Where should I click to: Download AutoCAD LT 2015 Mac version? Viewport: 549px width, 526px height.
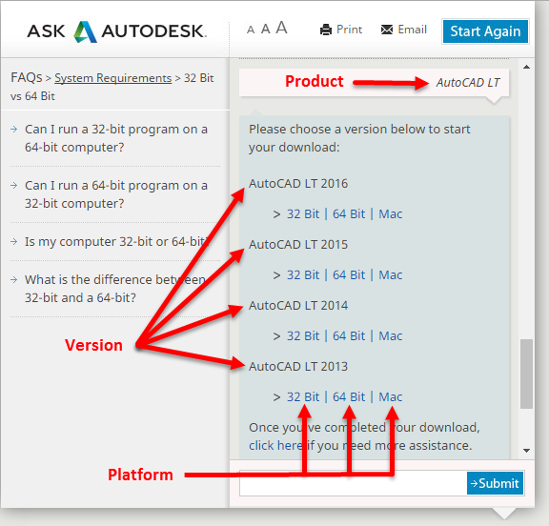coord(391,274)
